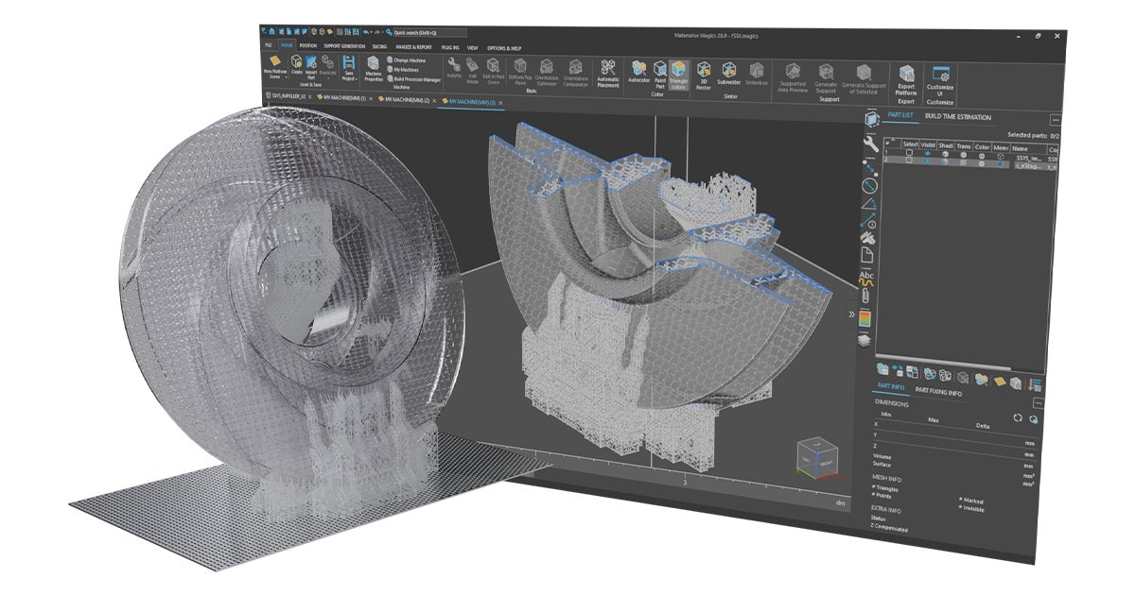Click the Generate Support button

(x=826, y=73)
